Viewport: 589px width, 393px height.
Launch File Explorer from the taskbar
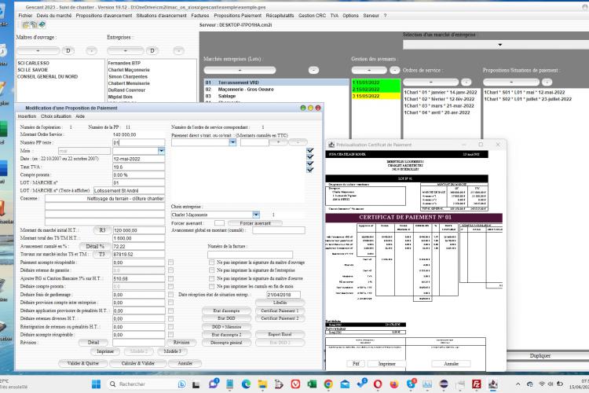(262, 384)
